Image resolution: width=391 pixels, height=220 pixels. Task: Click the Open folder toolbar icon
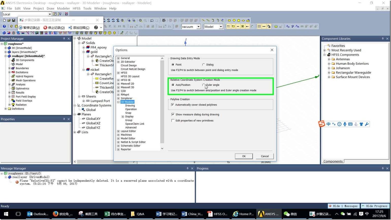tap(9, 20)
